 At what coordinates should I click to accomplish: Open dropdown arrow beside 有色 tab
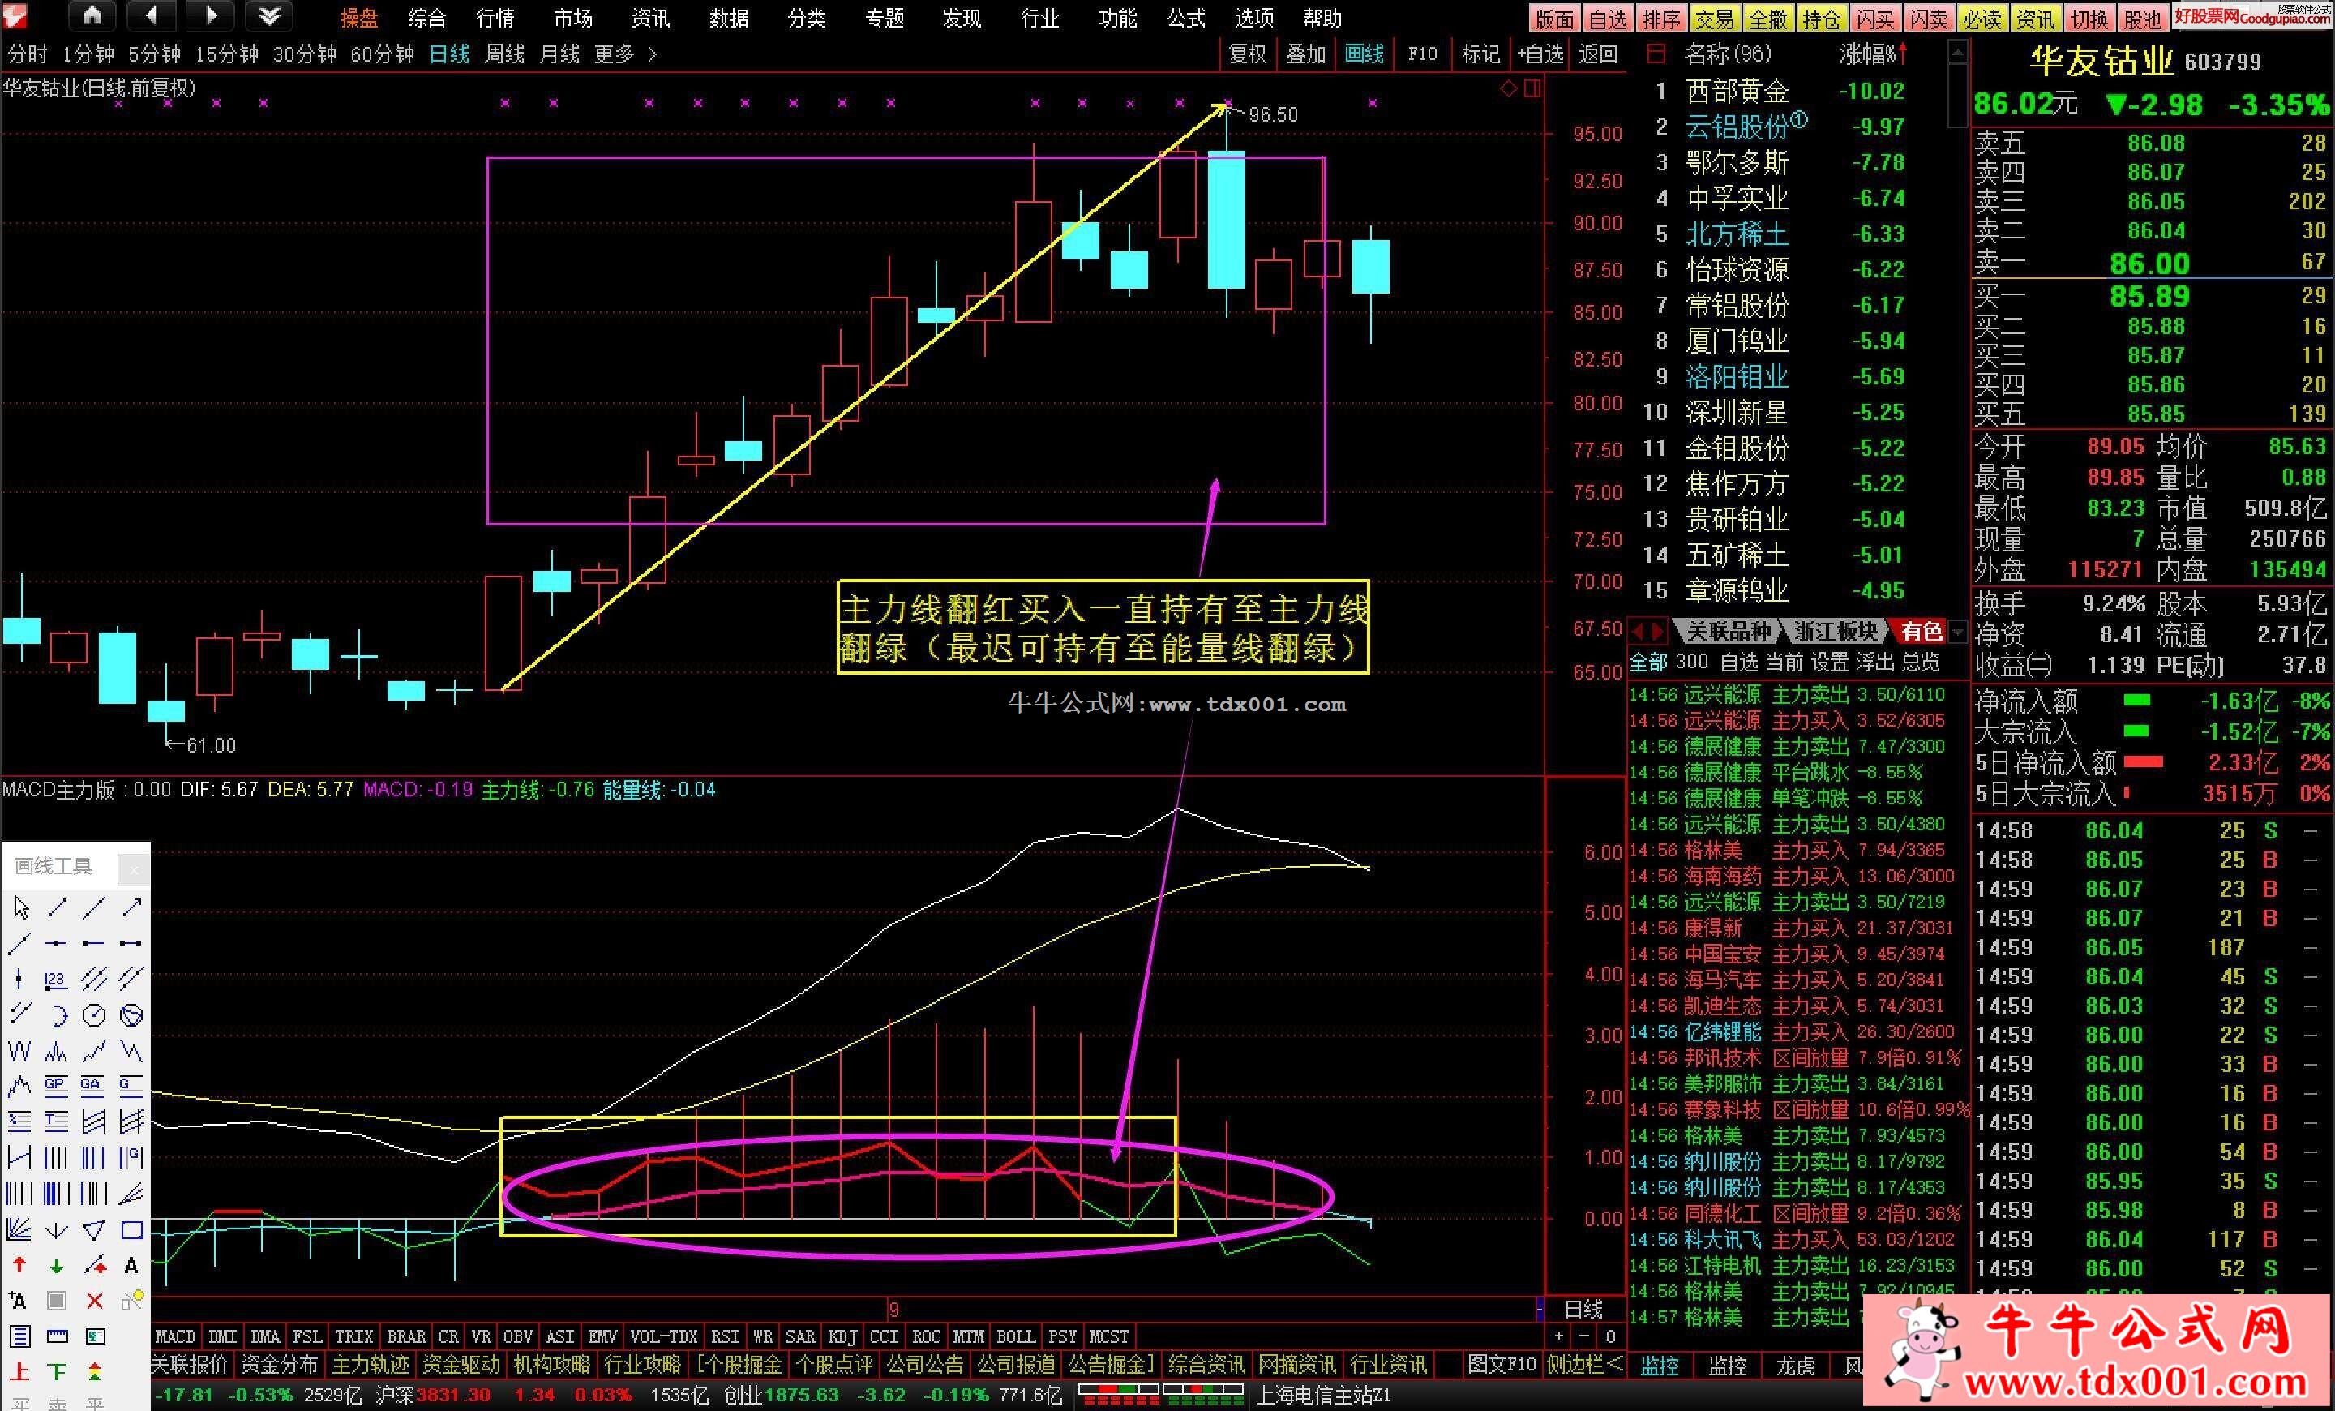pyautogui.click(x=1958, y=631)
